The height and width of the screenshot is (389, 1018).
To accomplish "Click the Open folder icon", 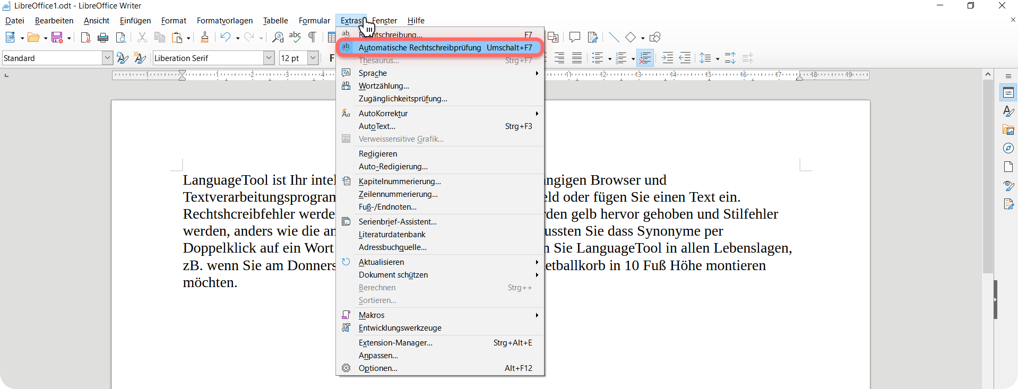I will tap(33, 38).
